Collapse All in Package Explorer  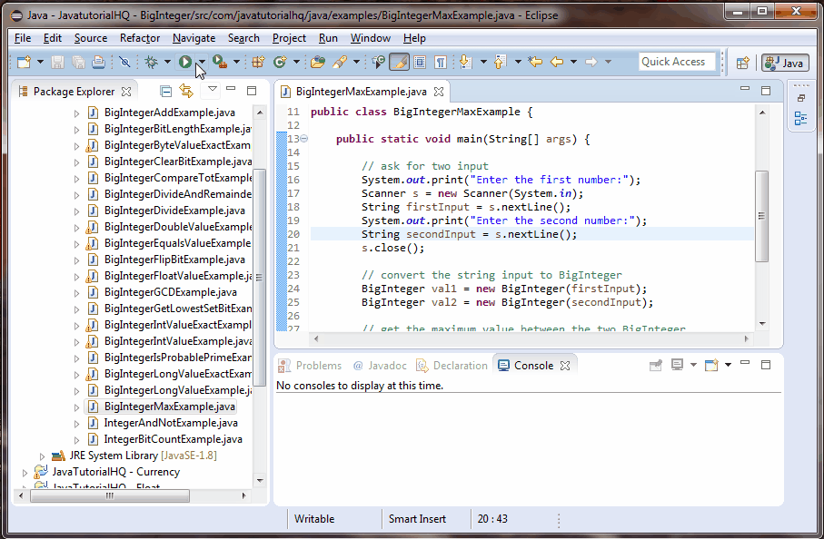[166, 90]
